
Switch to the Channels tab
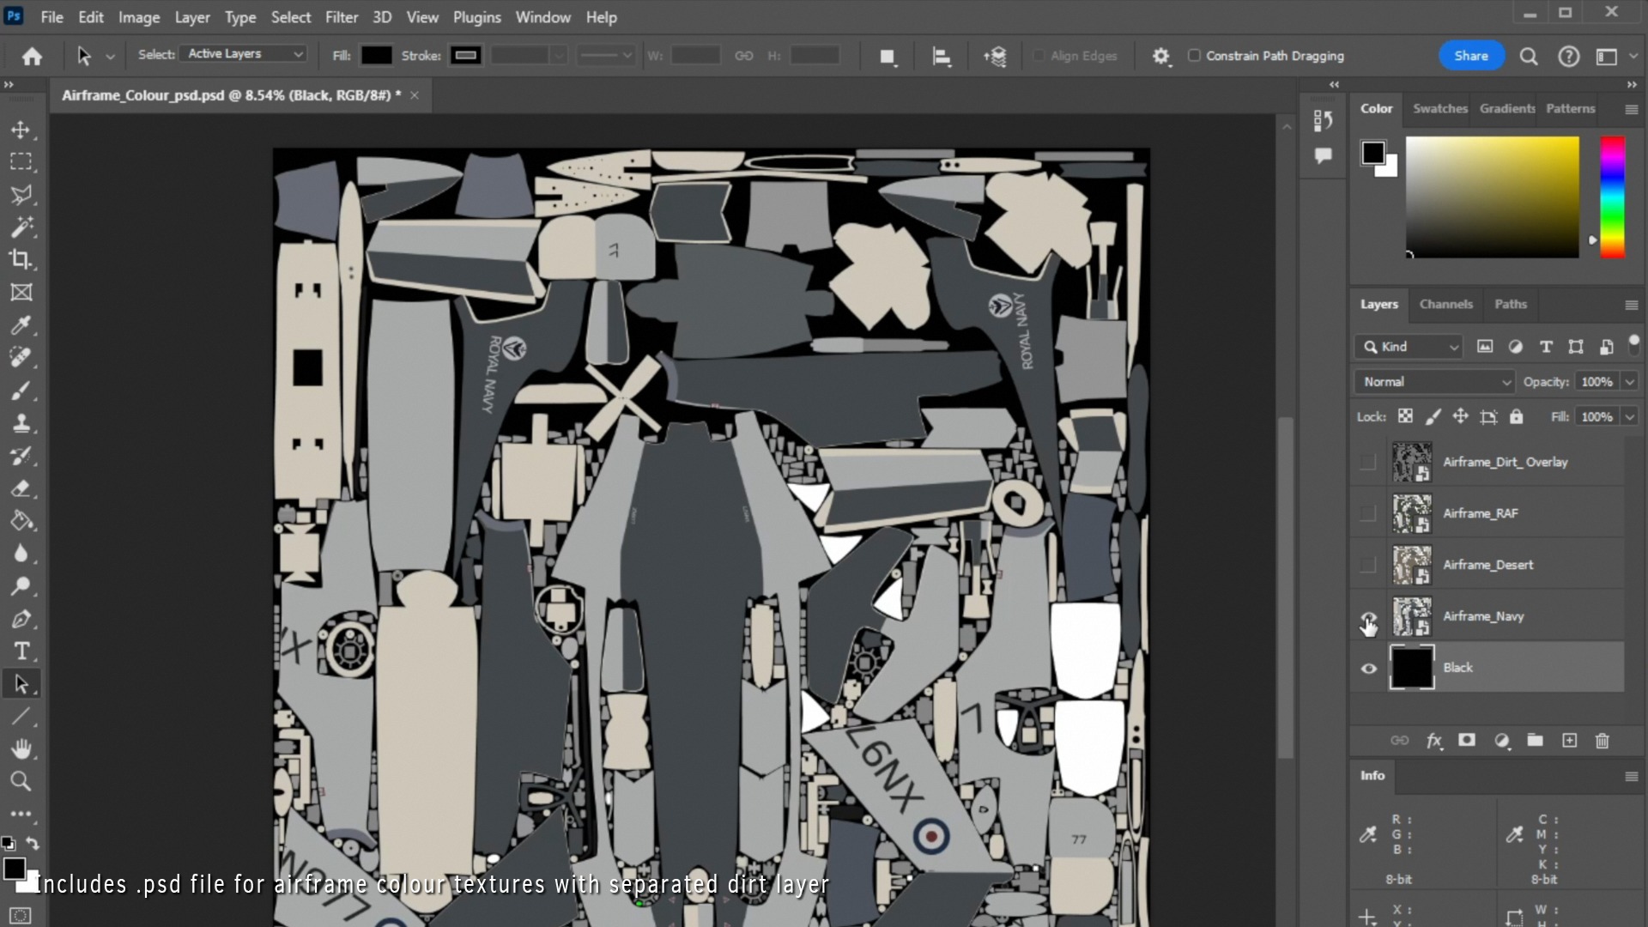pyautogui.click(x=1445, y=305)
